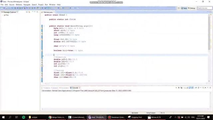Close the Ahmad.java editor tab
The height and width of the screenshot is (120, 213).
pos(54,12)
